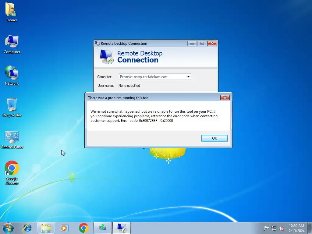Click the error code 0x80072F8F text
Screen dimensions: 312x234
click(x=148, y=121)
